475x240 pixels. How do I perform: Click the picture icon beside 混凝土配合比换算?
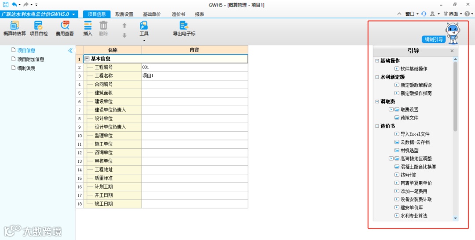[397, 167]
